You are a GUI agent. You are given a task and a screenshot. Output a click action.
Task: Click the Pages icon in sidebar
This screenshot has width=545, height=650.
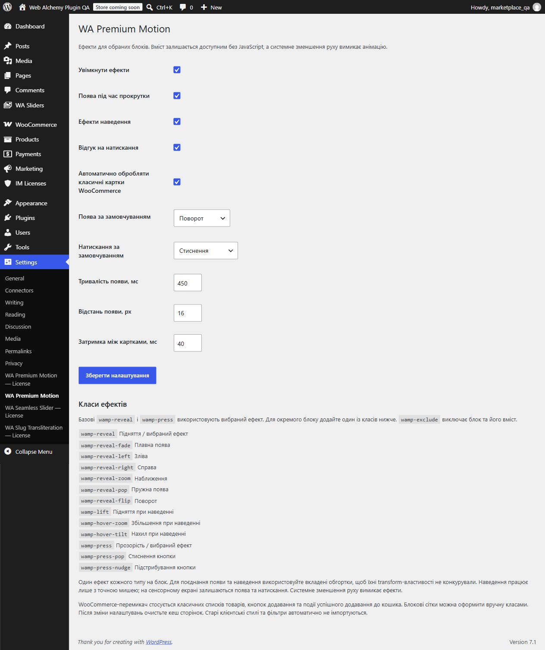pyautogui.click(x=8, y=75)
